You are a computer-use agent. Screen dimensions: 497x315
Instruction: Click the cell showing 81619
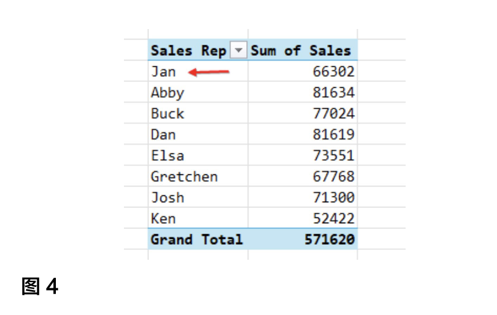click(x=333, y=135)
